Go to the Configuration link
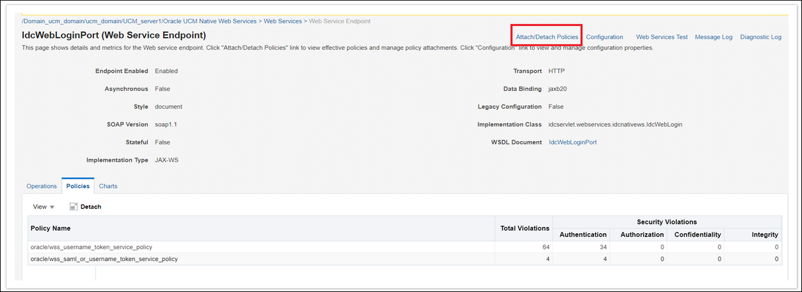The height and width of the screenshot is (292, 802). (x=604, y=37)
